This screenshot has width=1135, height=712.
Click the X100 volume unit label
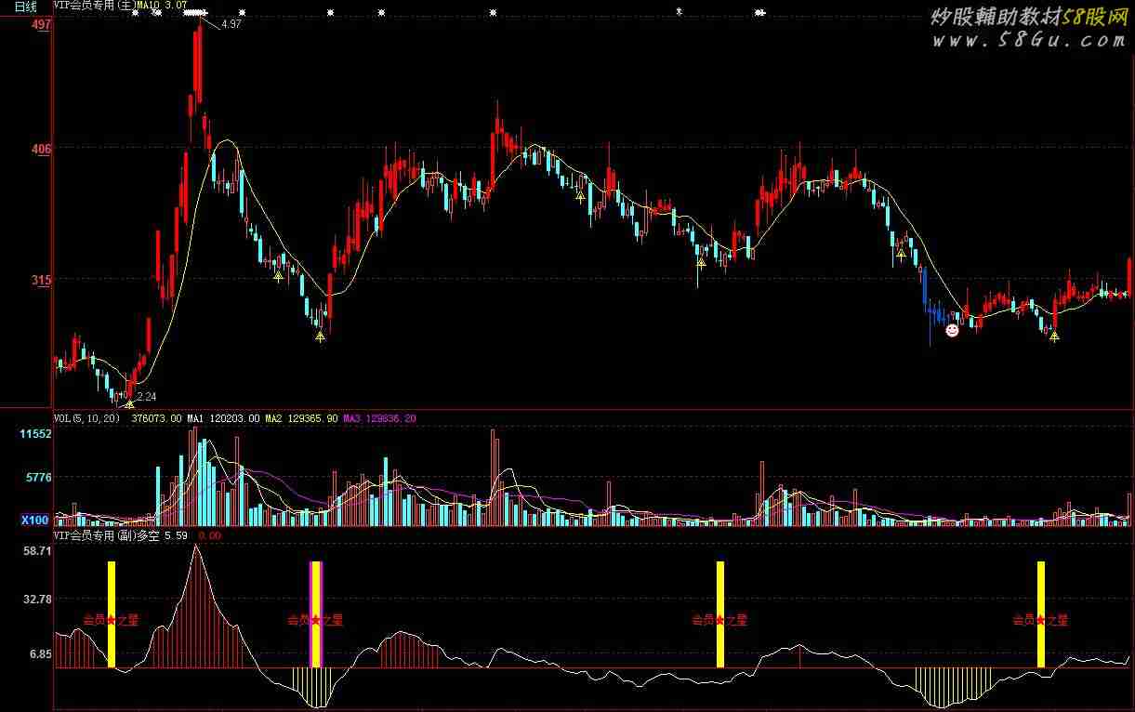click(x=35, y=521)
